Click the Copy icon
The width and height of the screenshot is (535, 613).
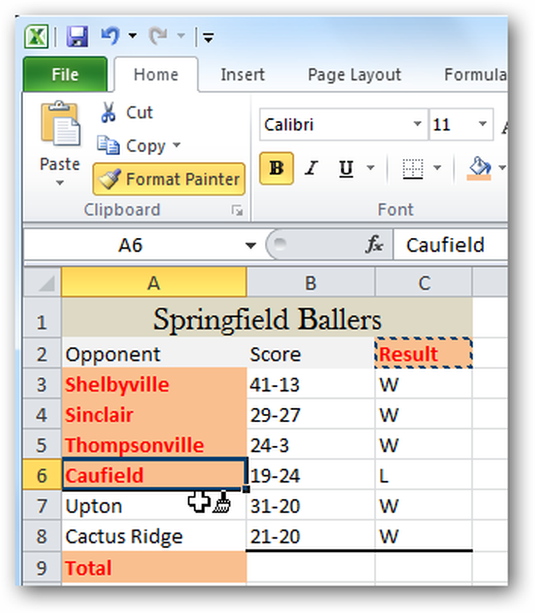pyautogui.click(x=108, y=145)
